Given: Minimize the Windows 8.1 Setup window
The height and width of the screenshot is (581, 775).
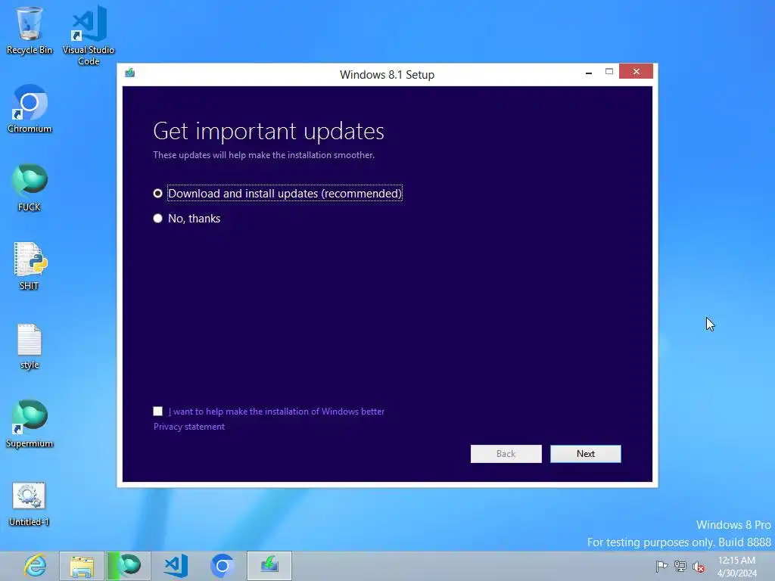Looking at the screenshot, I should coord(589,73).
